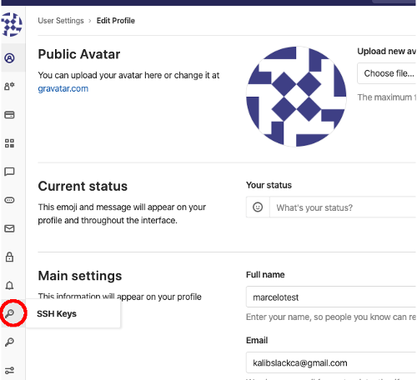Click the Email input field
The height and width of the screenshot is (380, 417).
tap(331, 362)
